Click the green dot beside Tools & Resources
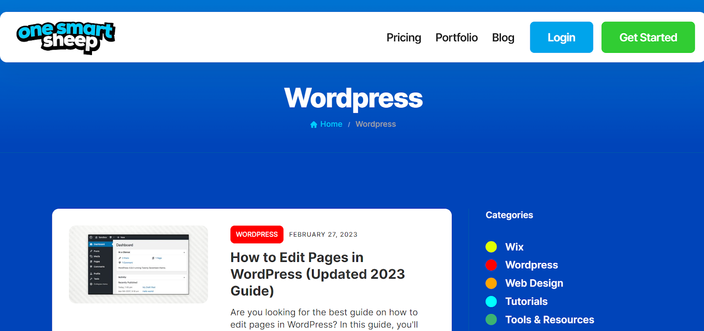The height and width of the screenshot is (331, 704). click(x=491, y=320)
